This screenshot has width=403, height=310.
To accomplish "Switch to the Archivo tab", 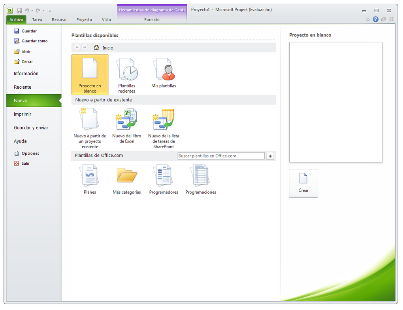I will point(16,19).
